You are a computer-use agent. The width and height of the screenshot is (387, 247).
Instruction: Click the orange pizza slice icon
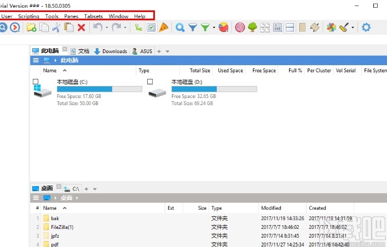[x=164, y=27]
